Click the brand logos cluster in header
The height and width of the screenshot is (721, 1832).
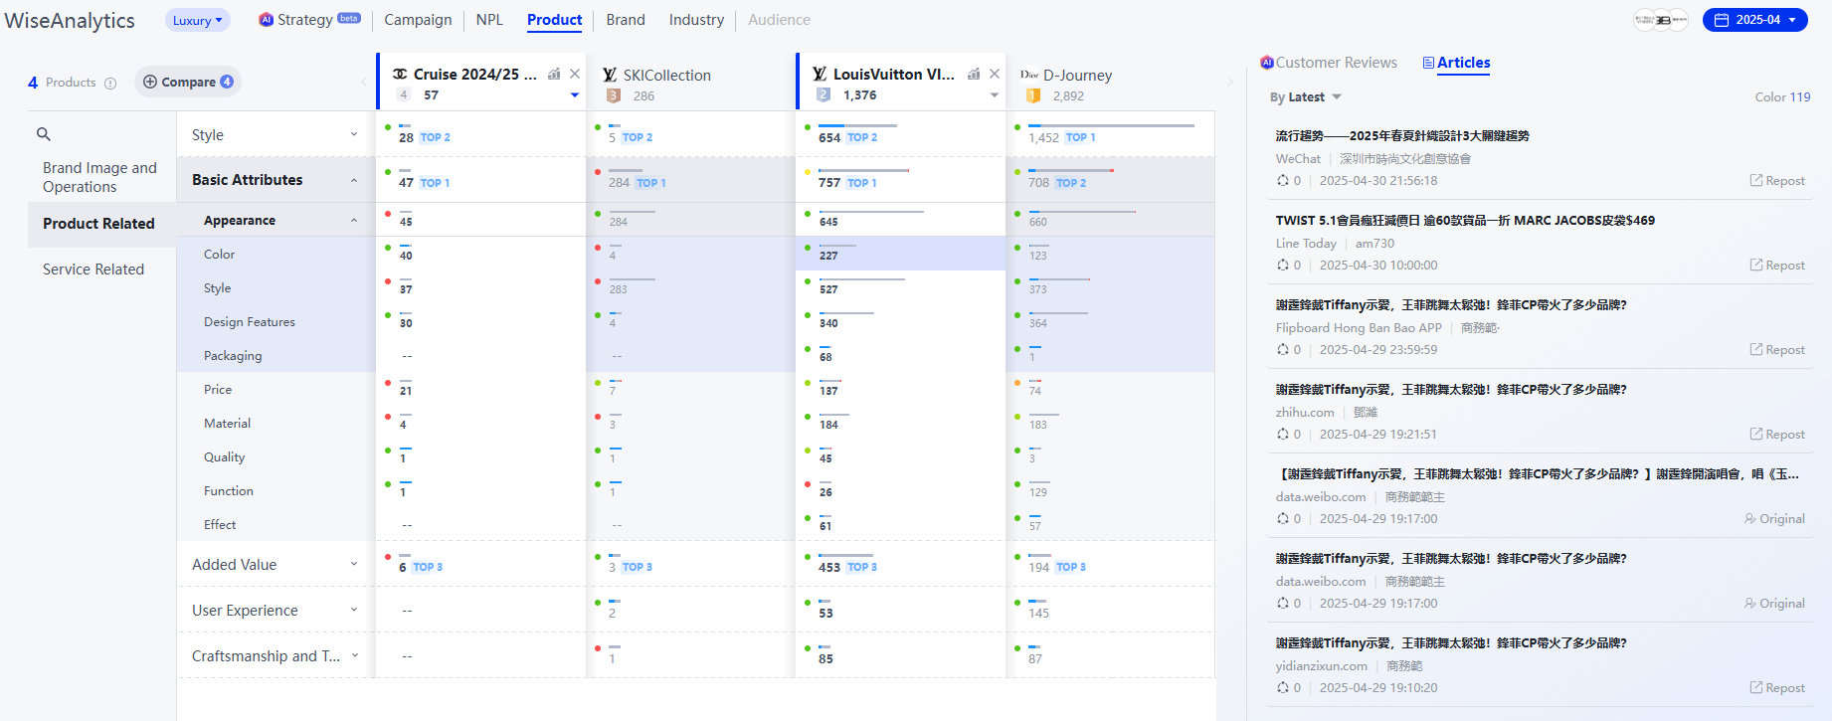point(1661,20)
